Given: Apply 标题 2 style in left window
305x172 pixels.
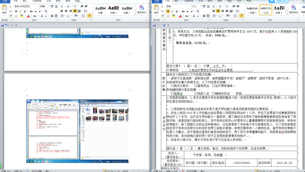Looking at the screenshot, I should click(127, 10).
